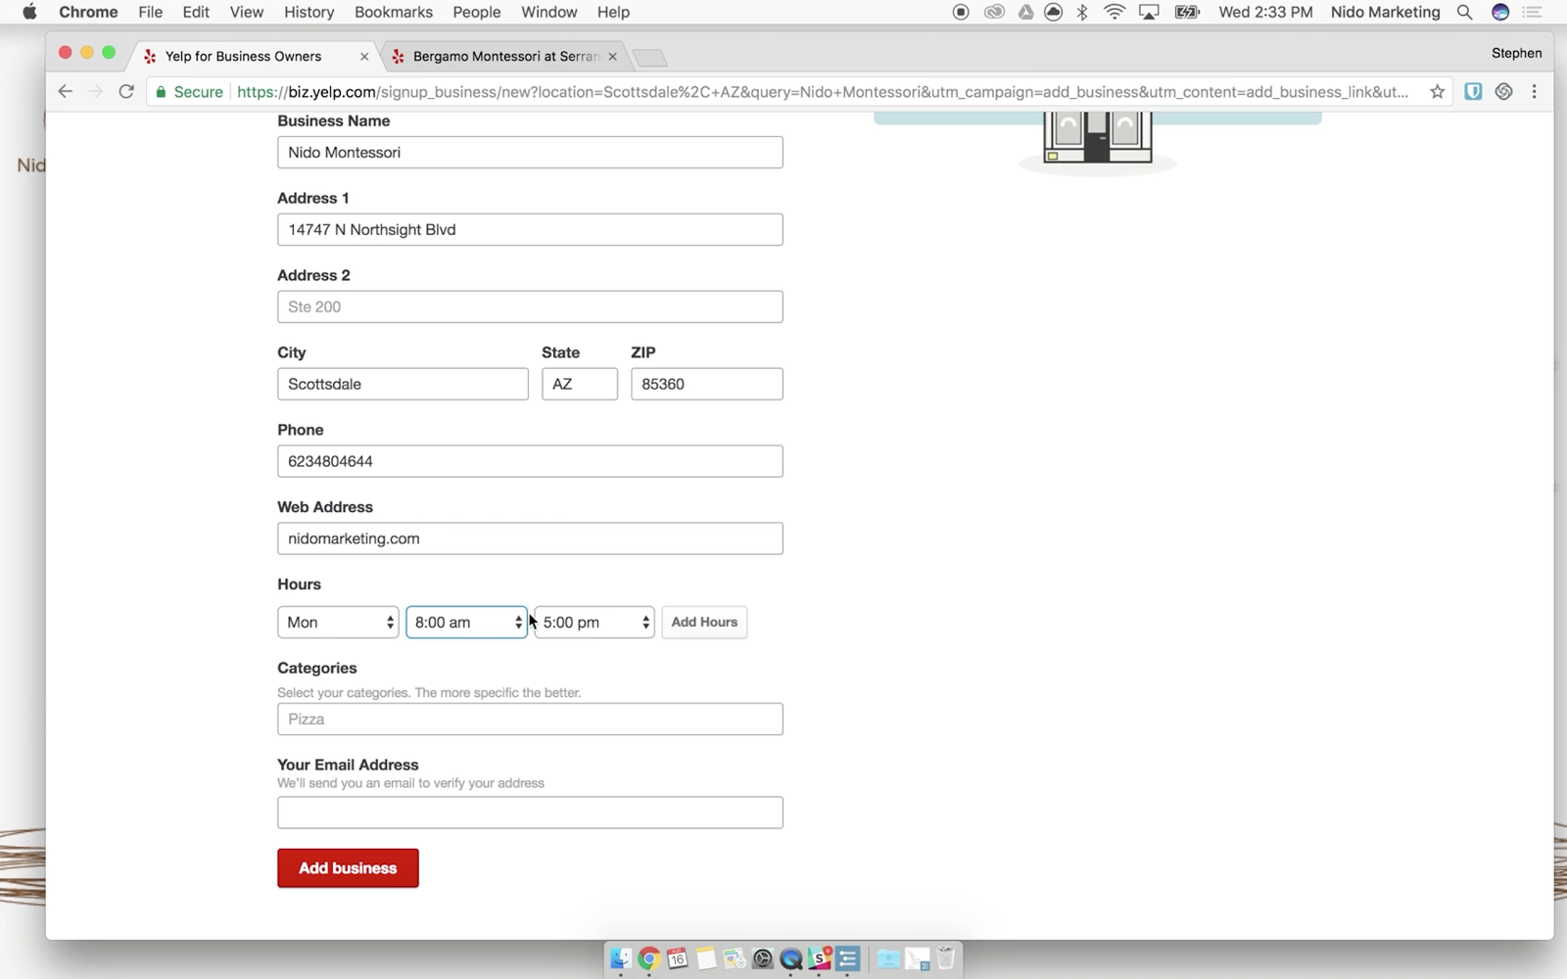Open Slack from the dock

pos(820,959)
